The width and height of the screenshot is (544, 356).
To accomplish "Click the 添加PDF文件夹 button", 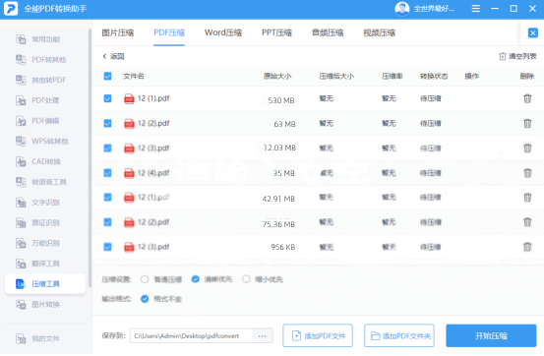I will tap(399, 336).
